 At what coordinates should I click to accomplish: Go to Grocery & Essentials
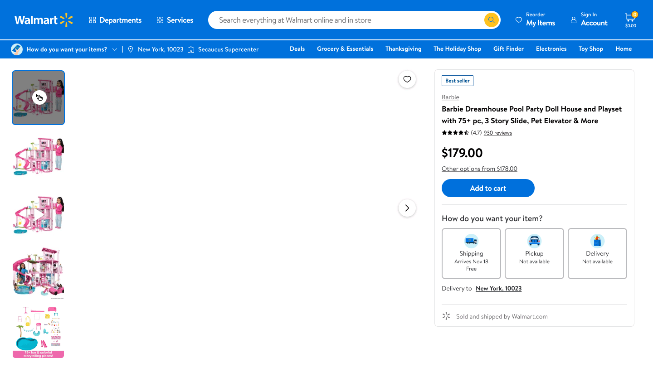tap(345, 48)
